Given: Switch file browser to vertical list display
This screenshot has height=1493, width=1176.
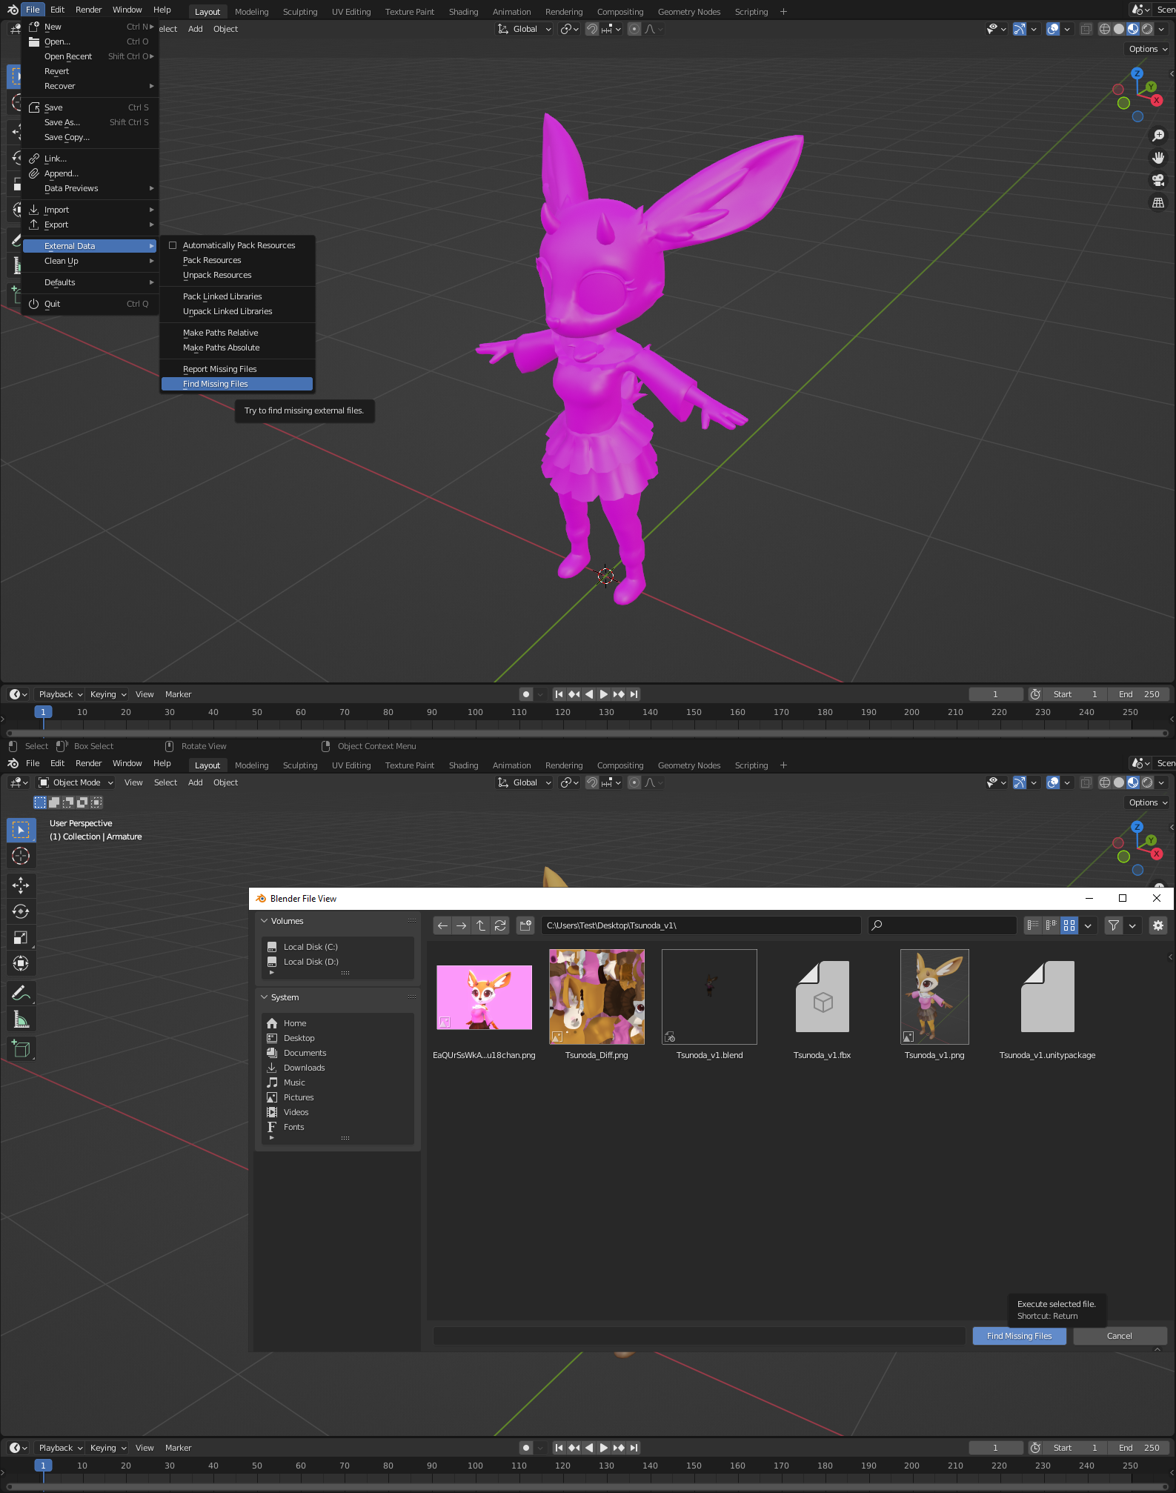Looking at the screenshot, I should [x=1033, y=925].
